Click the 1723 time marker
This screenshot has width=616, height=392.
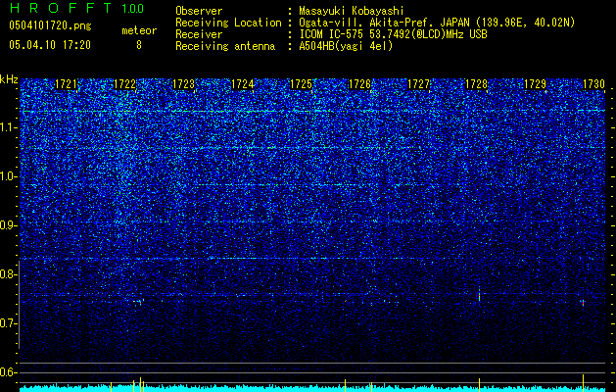point(183,84)
